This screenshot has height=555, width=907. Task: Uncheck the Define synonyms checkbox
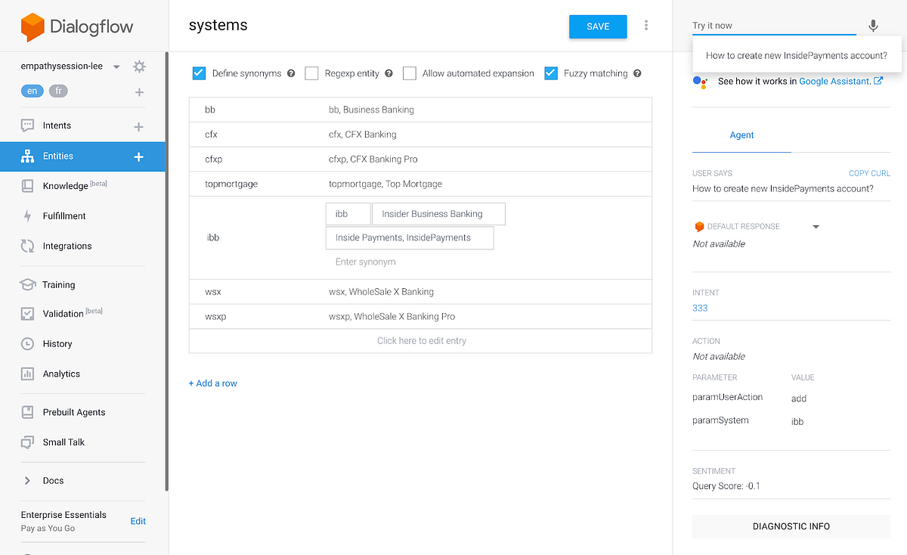tap(200, 73)
